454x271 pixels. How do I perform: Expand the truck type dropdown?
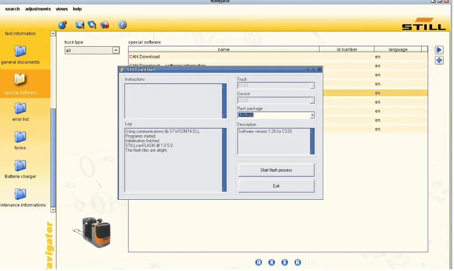[116, 50]
